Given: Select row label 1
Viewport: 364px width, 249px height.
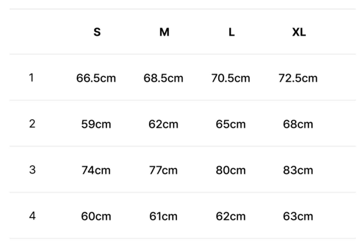Looking at the screenshot, I should click(31, 78).
